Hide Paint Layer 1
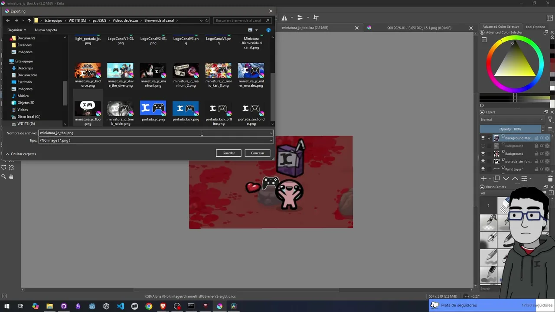555x312 pixels. click(x=483, y=169)
